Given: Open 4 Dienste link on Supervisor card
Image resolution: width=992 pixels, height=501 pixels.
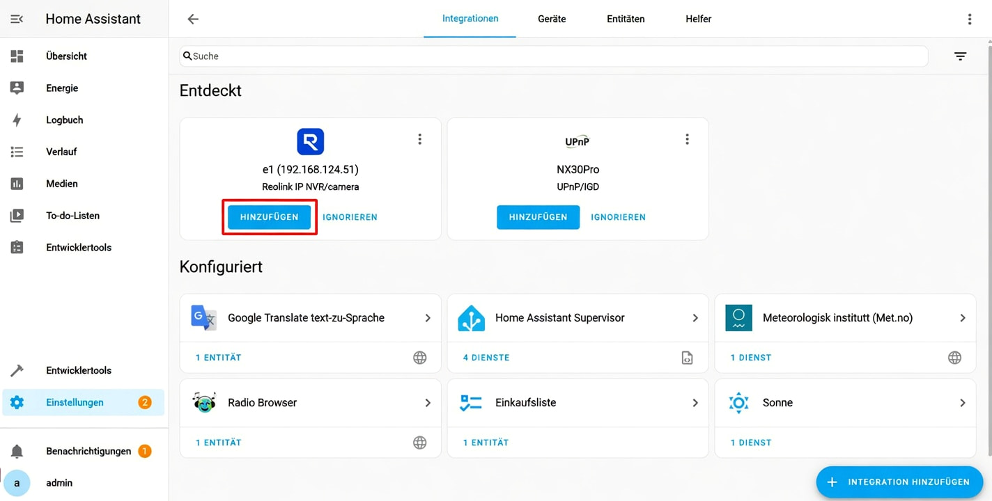Looking at the screenshot, I should (486, 358).
